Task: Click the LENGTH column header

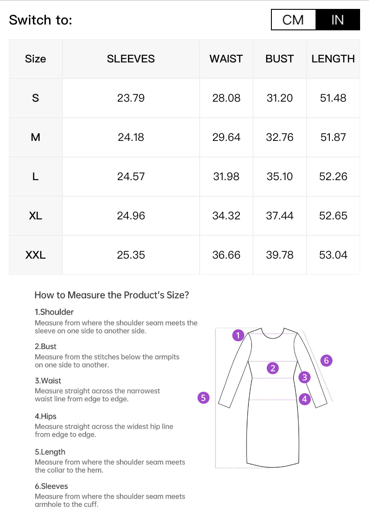Action: 333,59
